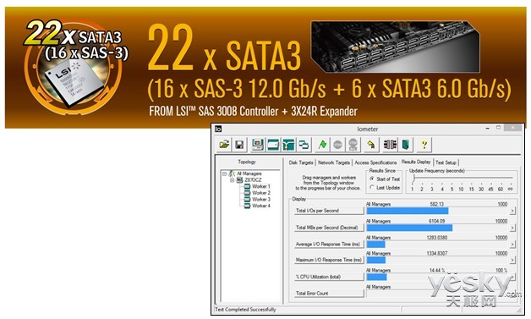The height and width of the screenshot is (319, 531).
Task: Switch to the Disk Targets tab
Action: pos(301,162)
